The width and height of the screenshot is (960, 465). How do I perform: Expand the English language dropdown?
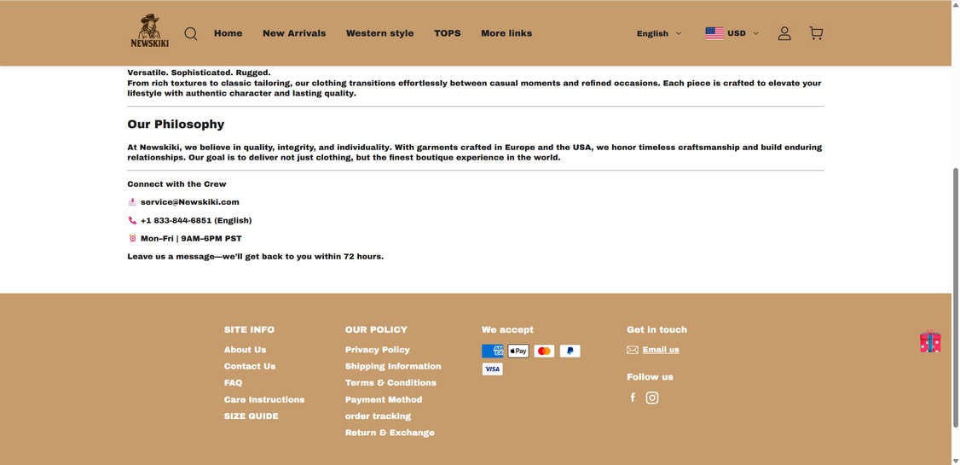(659, 33)
